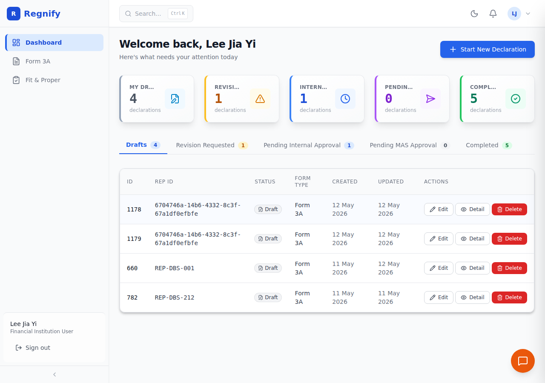Focus the Search input field

tap(156, 14)
